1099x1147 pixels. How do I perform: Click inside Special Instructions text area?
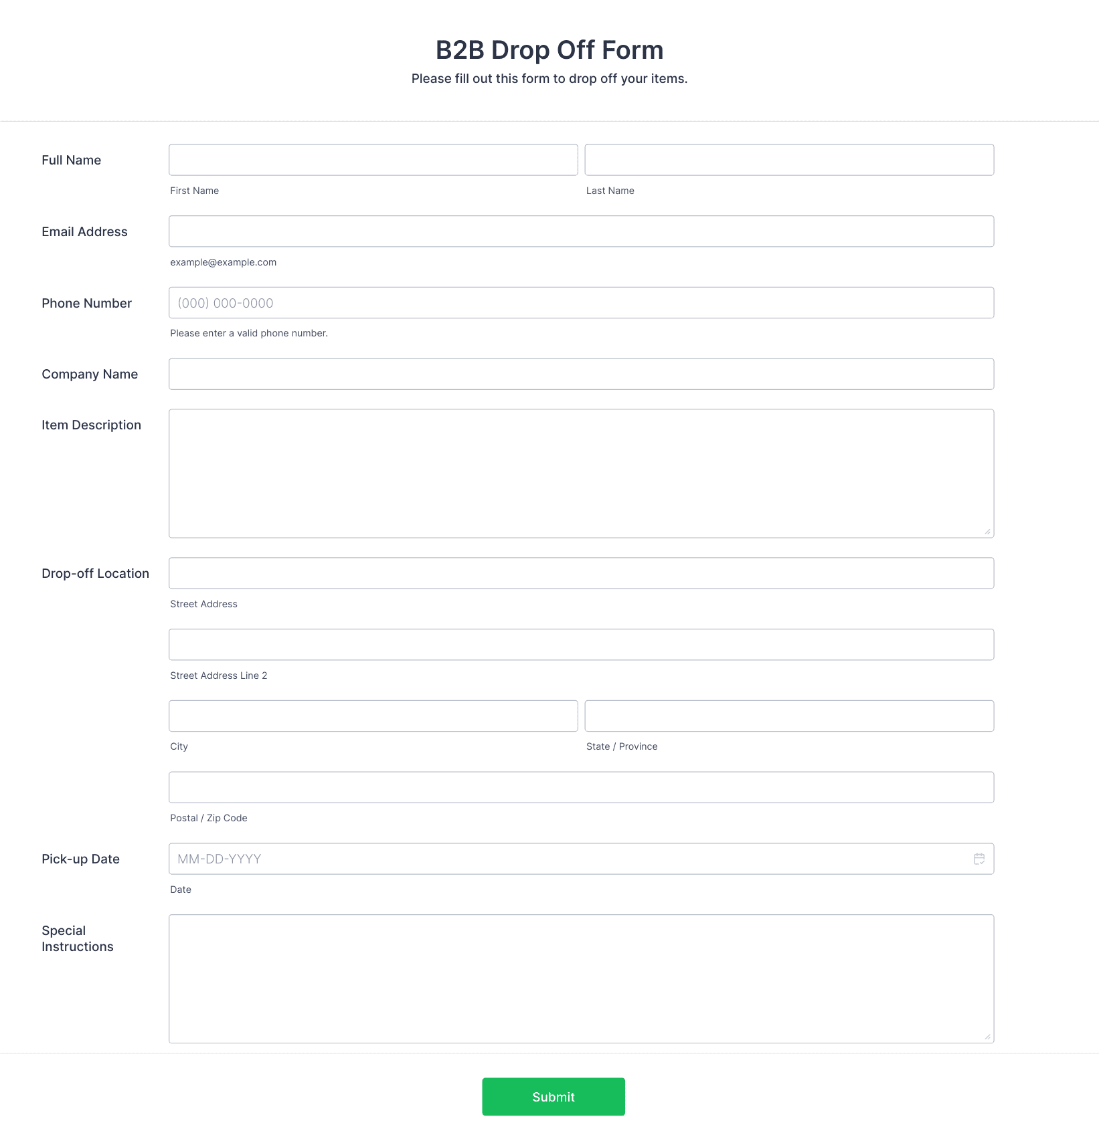click(x=581, y=979)
